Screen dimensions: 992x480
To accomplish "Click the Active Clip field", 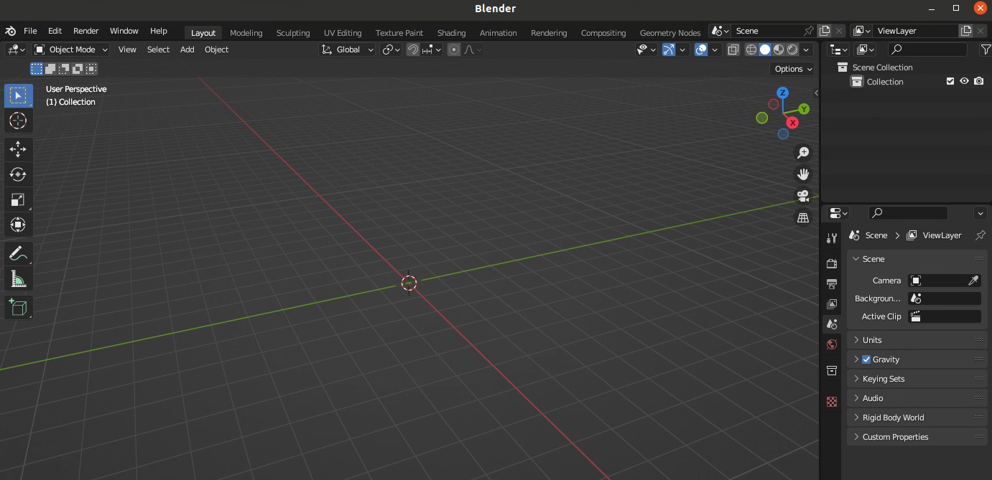I will point(945,316).
